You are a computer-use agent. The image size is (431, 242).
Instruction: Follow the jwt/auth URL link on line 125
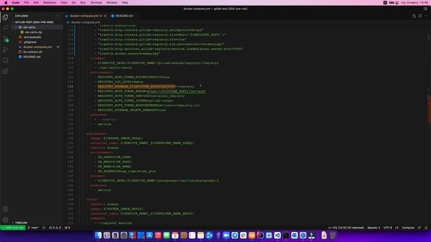176,91
